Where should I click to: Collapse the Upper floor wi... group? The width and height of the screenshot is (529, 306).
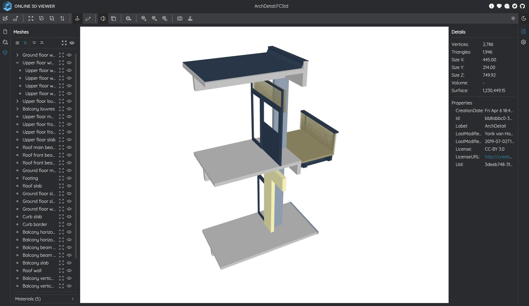pos(17,63)
